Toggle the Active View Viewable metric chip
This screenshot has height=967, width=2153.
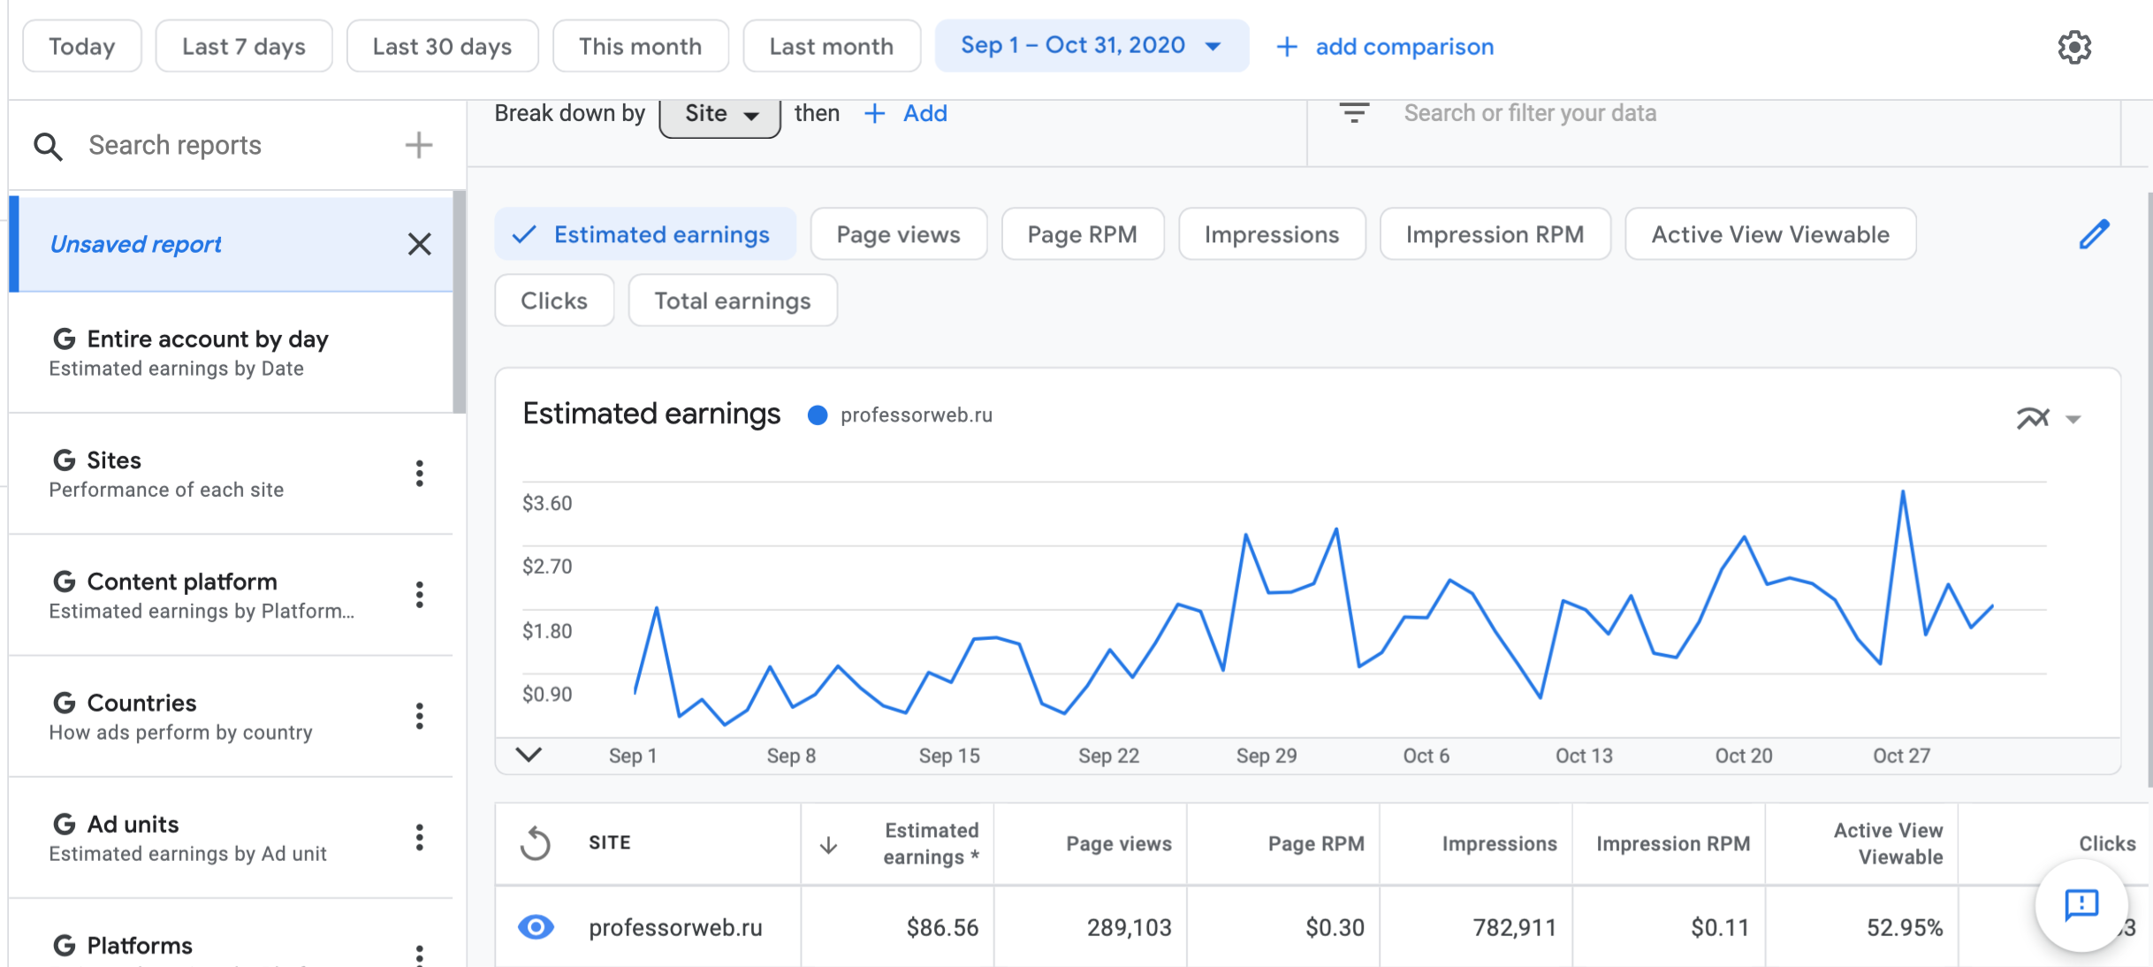(1770, 234)
